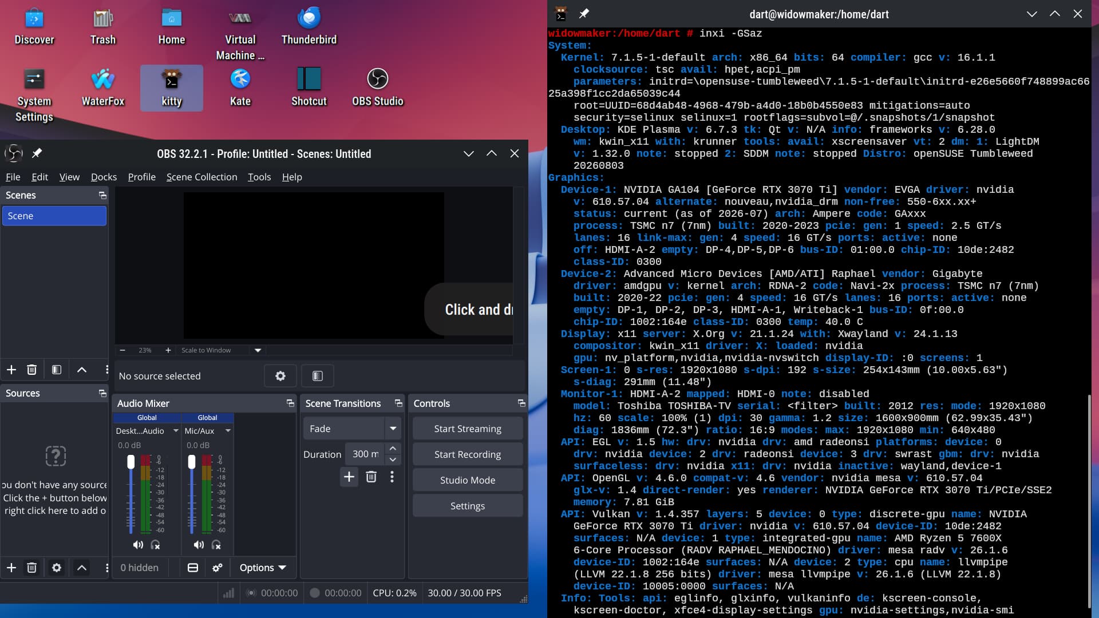Select the Discover desktop icon
Screen dimensions: 1099x618
coord(34,26)
